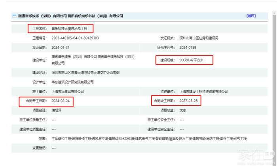Screen dimensions: 277x166
Task: Click contract completion date 2027-03-28
Action: point(188,101)
